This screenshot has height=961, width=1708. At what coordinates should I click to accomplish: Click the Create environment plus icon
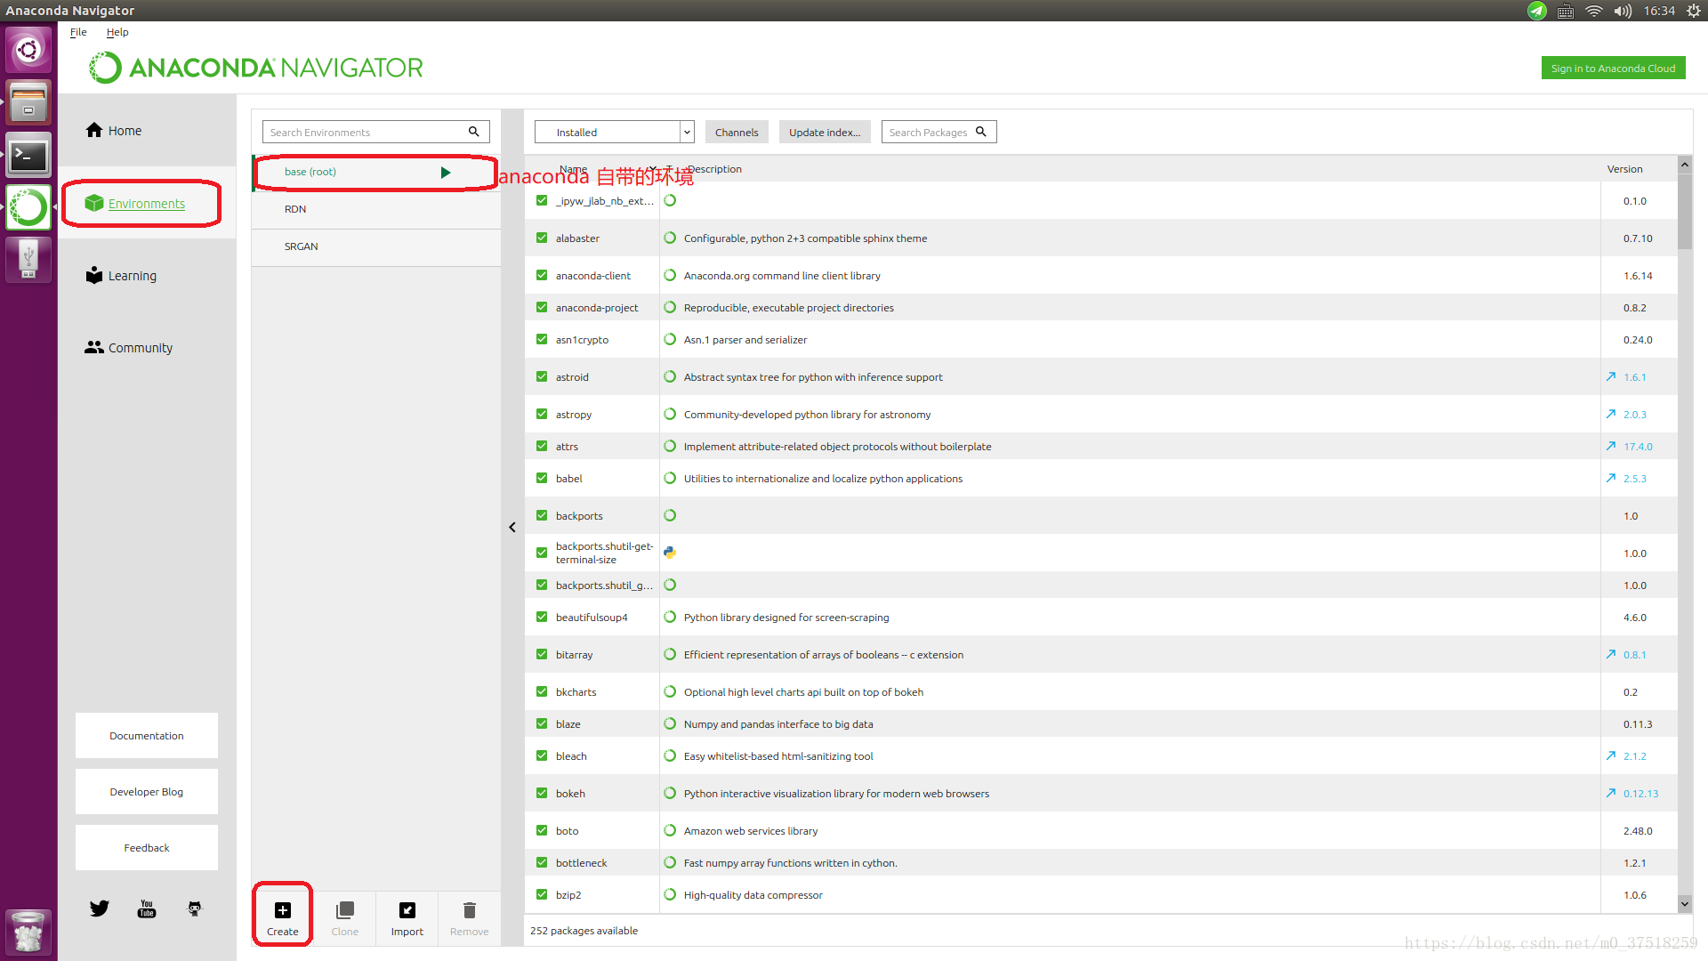coord(283,910)
